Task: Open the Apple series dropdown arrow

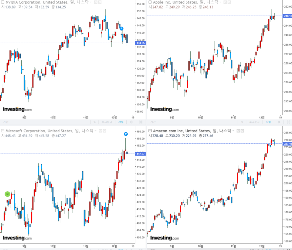Action: pyautogui.click(x=220, y=2)
